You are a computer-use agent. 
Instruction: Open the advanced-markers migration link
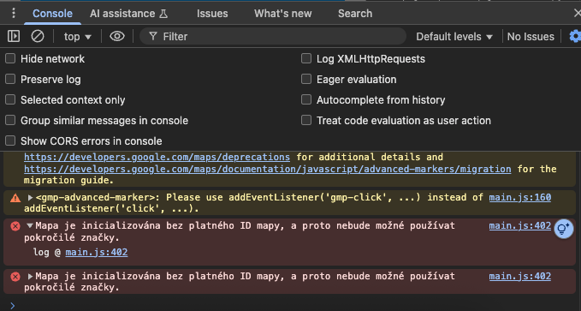pyautogui.click(x=268, y=169)
